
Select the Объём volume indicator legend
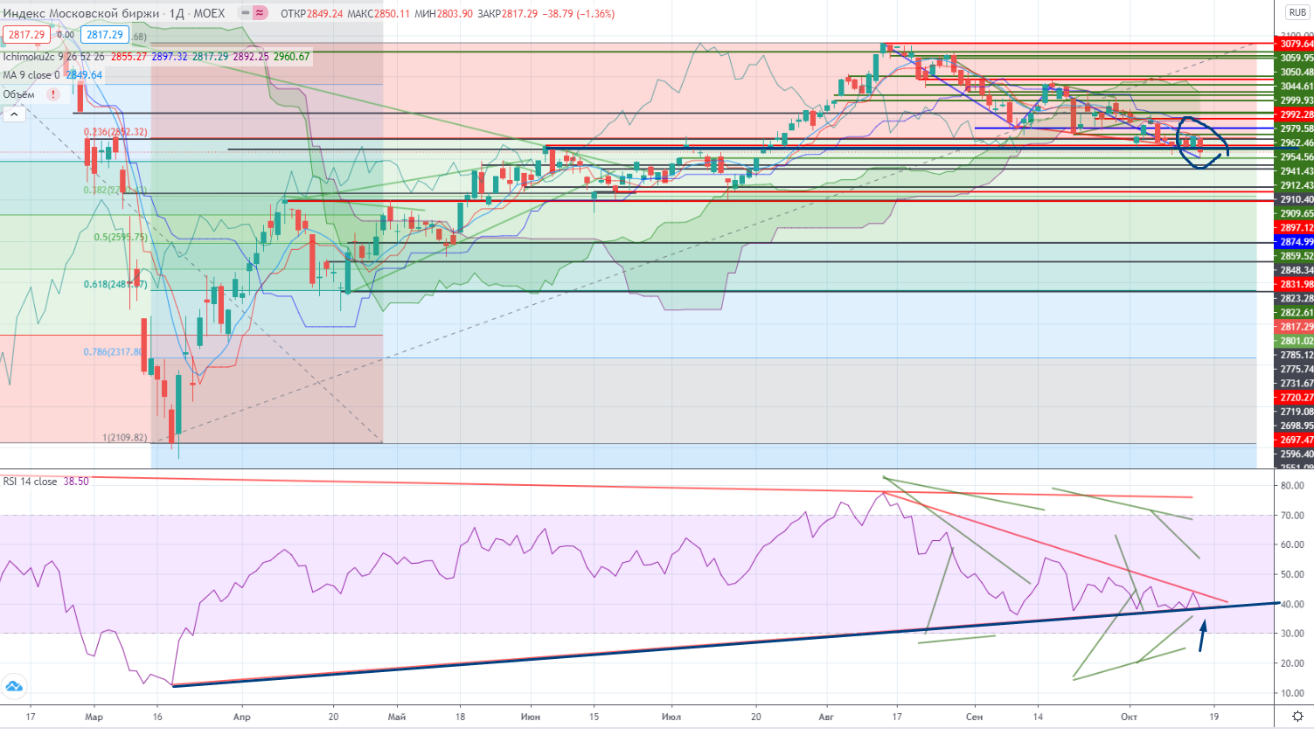[x=19, y=94]
